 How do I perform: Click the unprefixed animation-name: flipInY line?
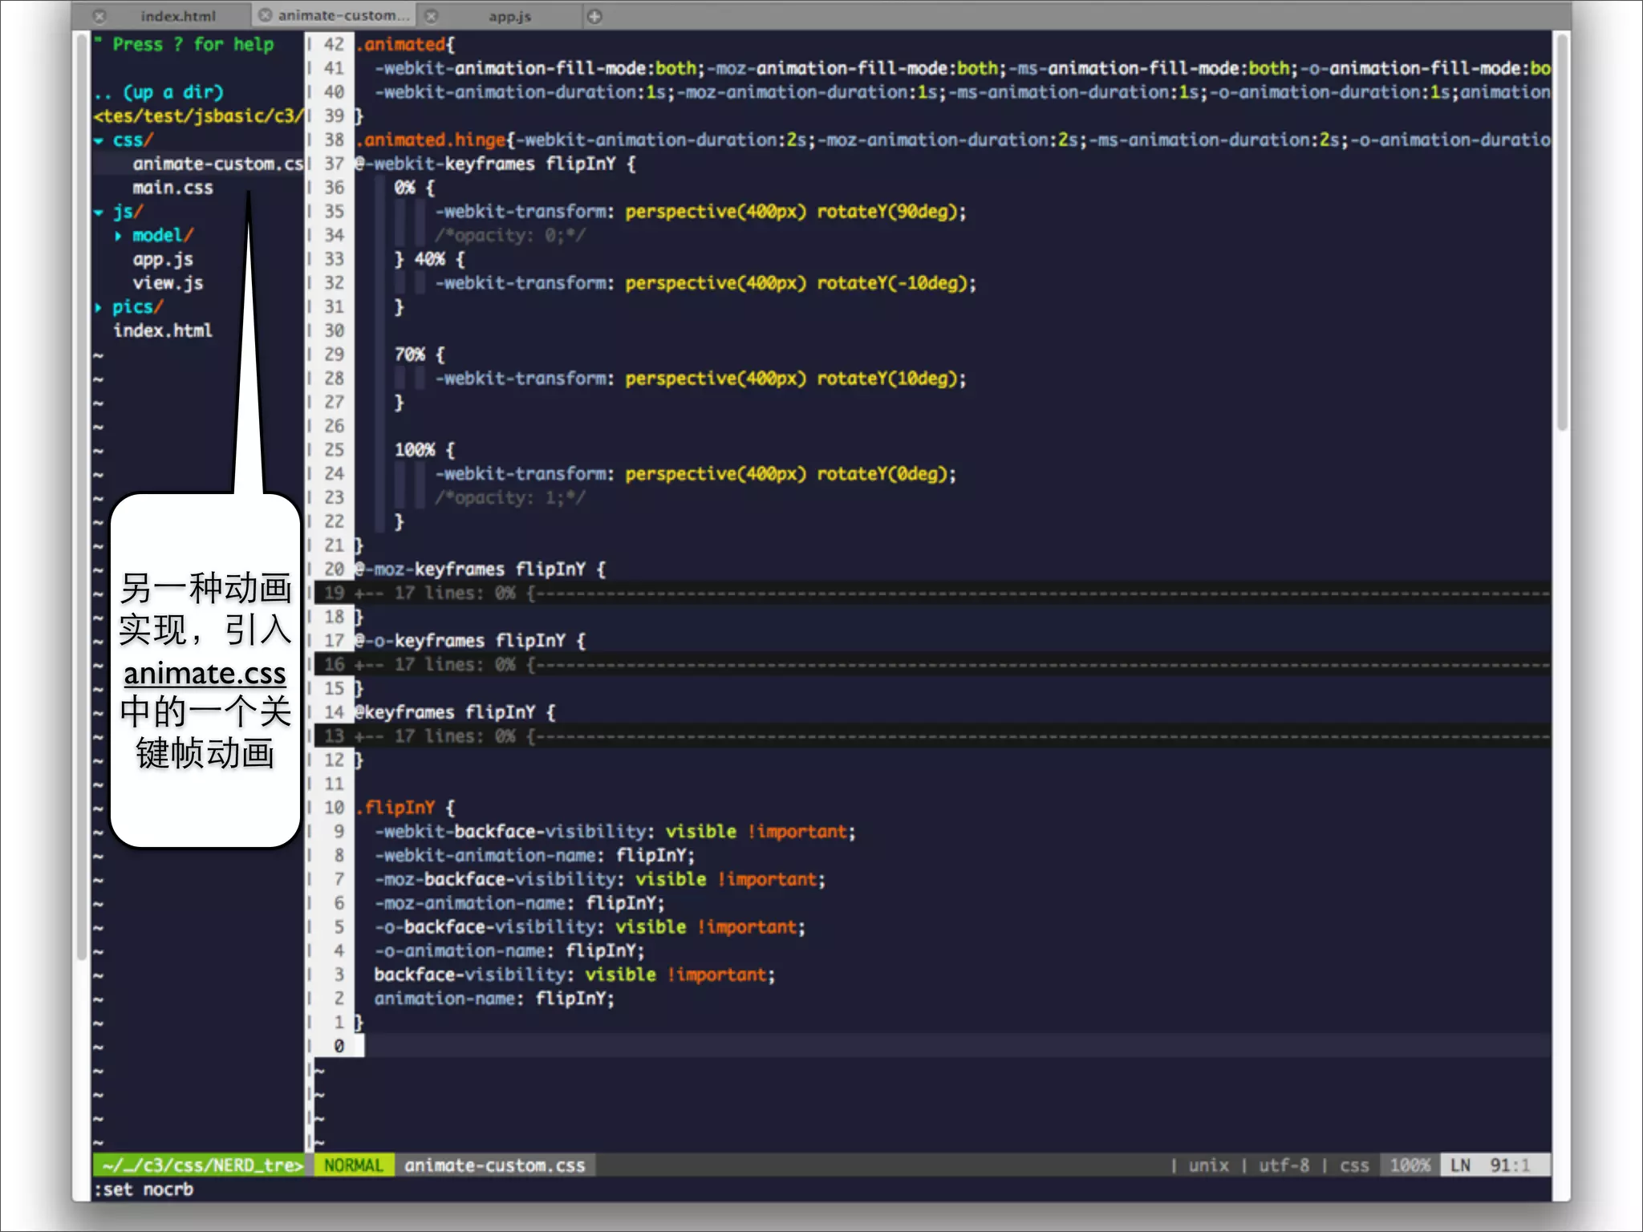click(494, 999)
